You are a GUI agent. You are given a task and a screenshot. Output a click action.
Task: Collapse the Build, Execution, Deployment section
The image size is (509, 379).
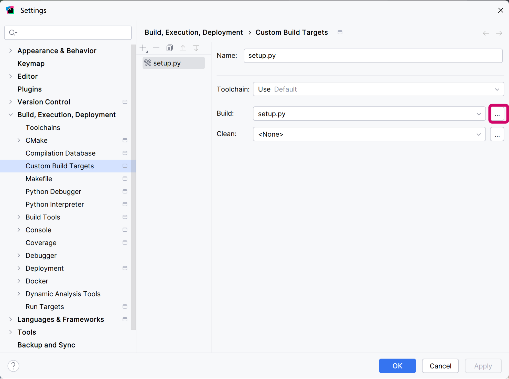point(10,115)
